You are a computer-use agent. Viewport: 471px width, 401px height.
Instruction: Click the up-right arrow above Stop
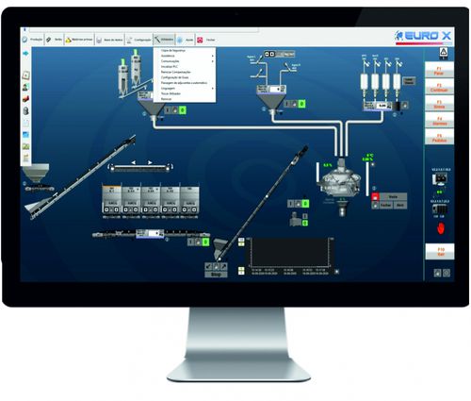(x=223, y=267)
